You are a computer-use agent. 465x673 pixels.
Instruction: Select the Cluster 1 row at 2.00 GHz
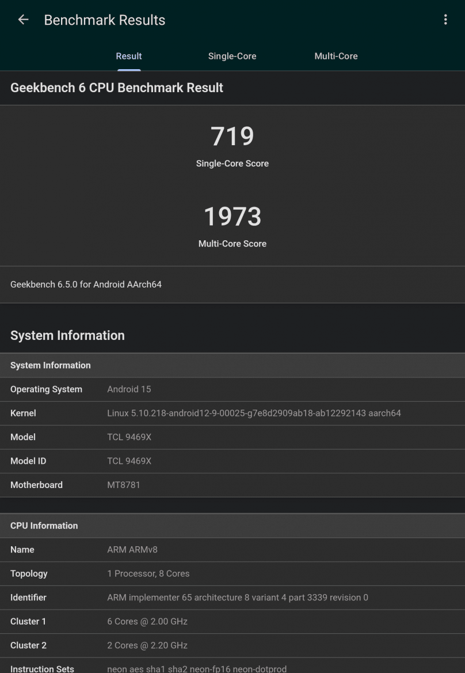(x=232, y=621)
